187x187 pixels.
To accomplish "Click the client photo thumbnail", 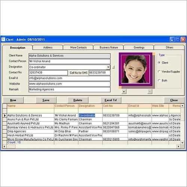I will pyautogui.click(x=136, y=69).
